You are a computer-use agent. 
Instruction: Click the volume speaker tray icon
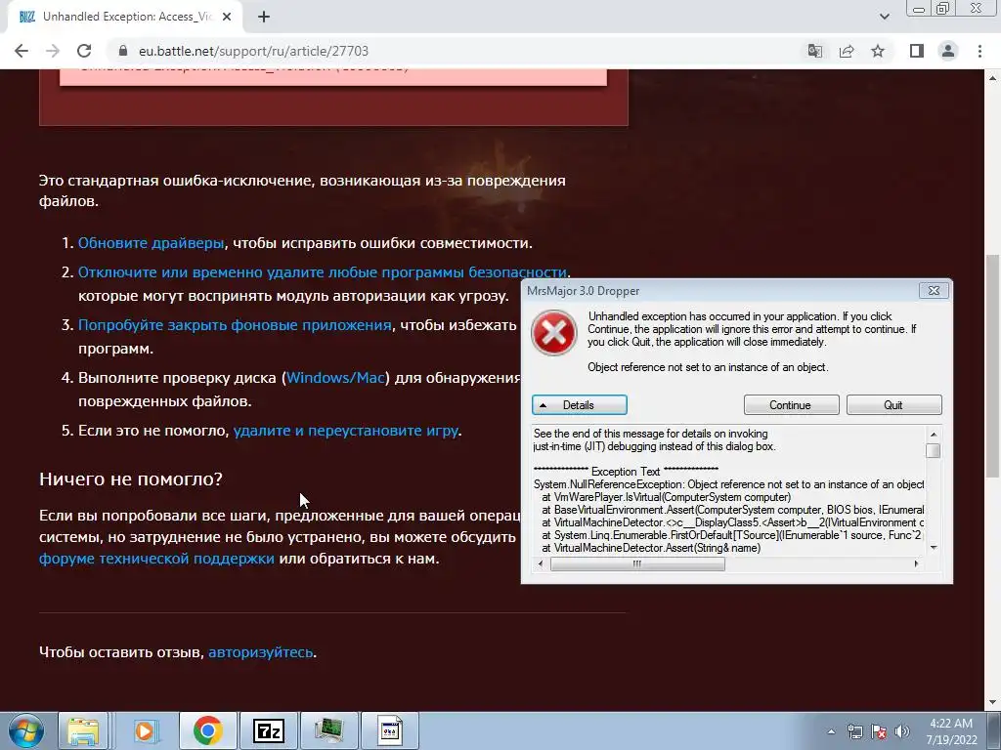point(902,731)
